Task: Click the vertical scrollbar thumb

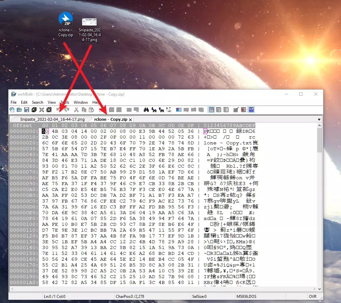Action: pyautogui.click(x=319, y=140)
